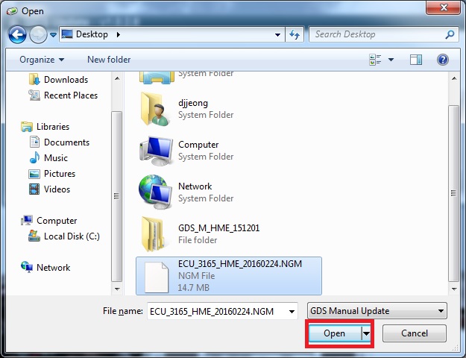Click New folder
The width and height of the screenshot is (466, 358).
[x=109, y=60]
